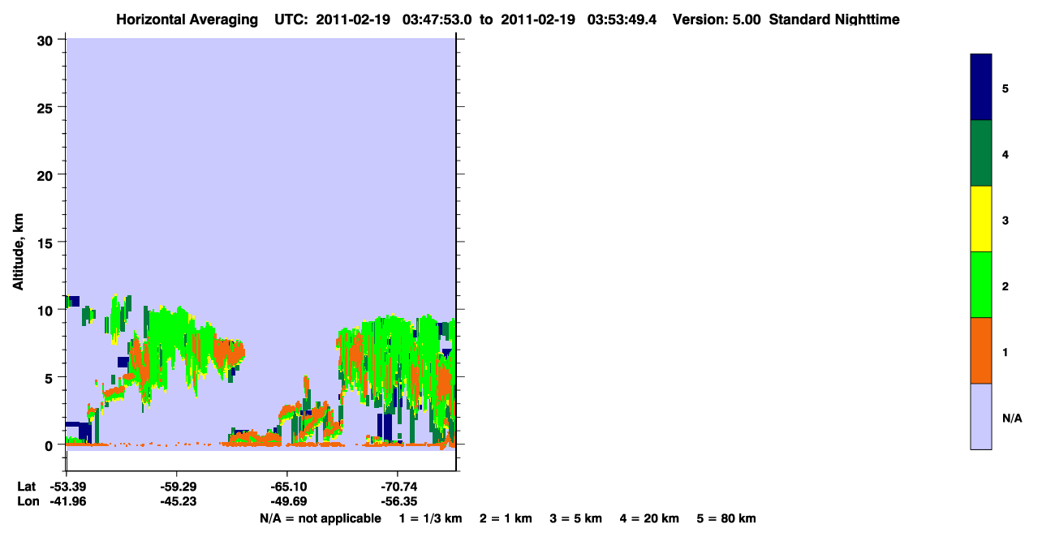This screenshot has height=541, width=1055.
Task: Click the latitude value -53.39
Action: point(67,486)
